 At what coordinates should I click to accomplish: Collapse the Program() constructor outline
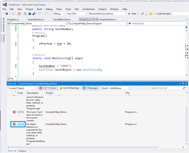click(x=18, y=36)
